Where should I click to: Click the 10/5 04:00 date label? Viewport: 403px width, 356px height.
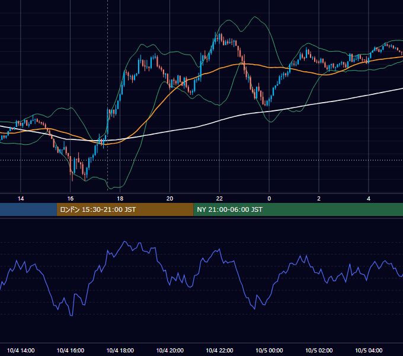pos(369,350)
